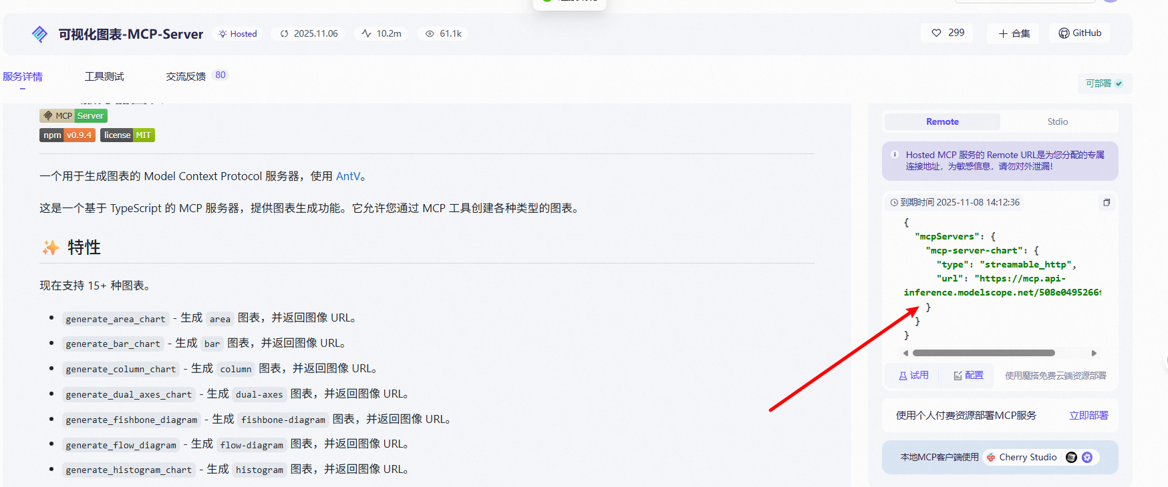Click the purple round client icon after Cherry Studio
Screen dimensions: 1168x487
tap(1087, 457)
